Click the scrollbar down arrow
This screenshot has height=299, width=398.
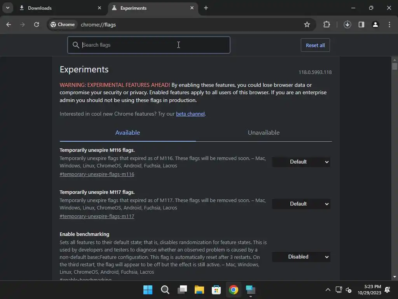tap(395, 277)
